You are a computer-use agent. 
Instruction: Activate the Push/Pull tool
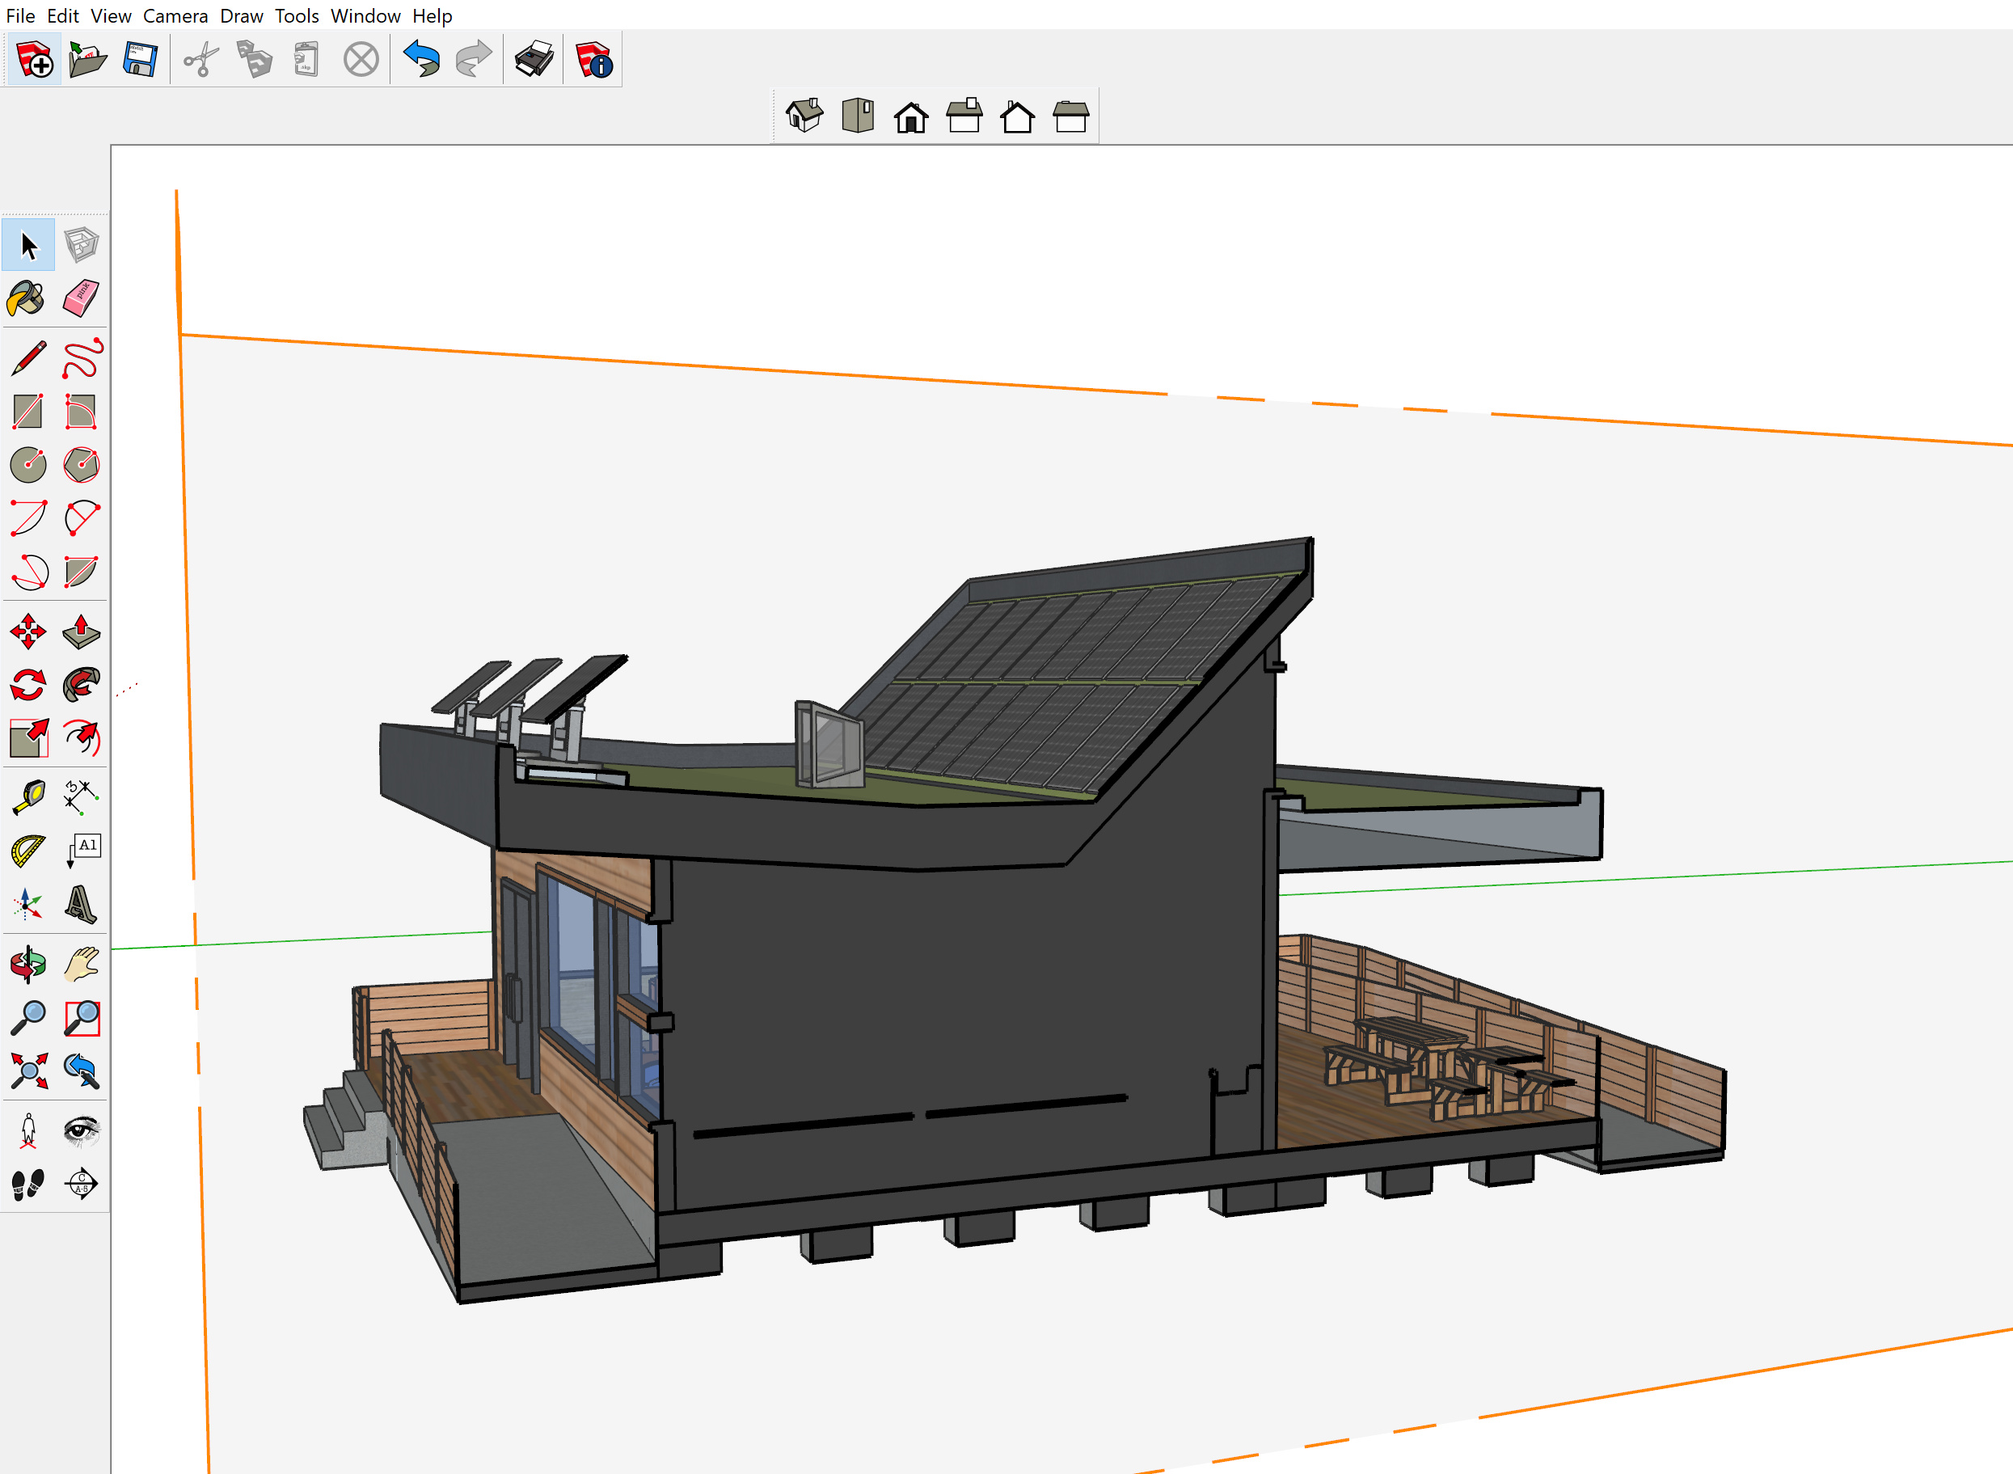click(x=81, y=631)
